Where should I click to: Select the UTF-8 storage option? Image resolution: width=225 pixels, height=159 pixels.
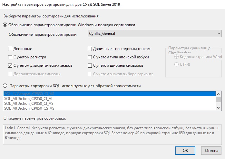(176, 65)
